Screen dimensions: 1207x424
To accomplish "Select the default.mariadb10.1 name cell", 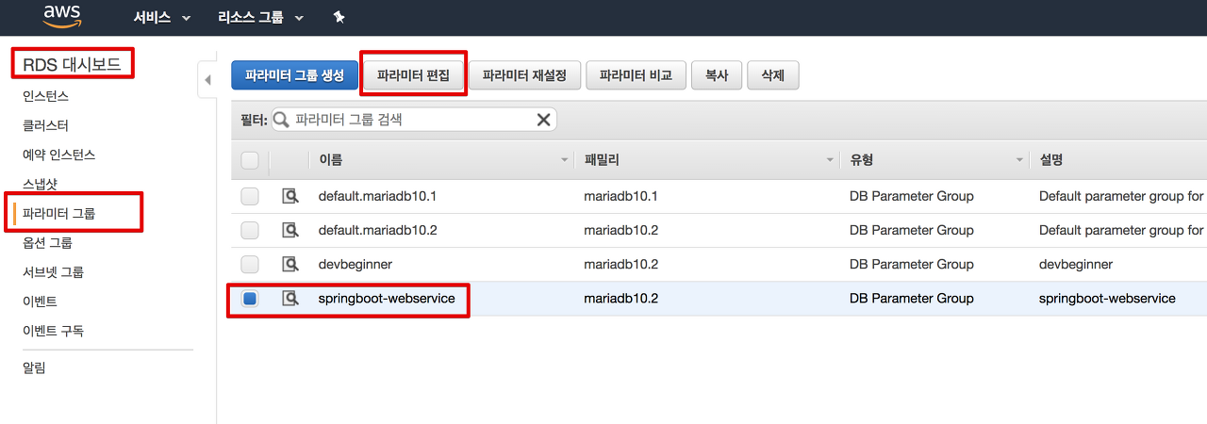I will (x=377, y=196).
